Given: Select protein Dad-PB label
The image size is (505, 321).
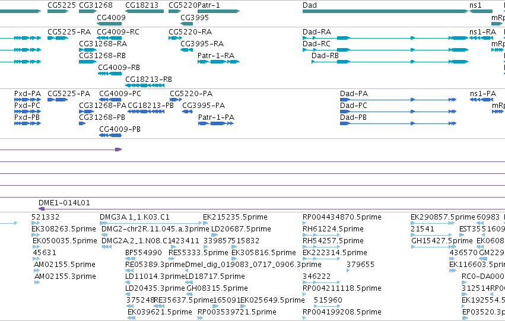Looking at the screenshot, I should coord(353,117).
